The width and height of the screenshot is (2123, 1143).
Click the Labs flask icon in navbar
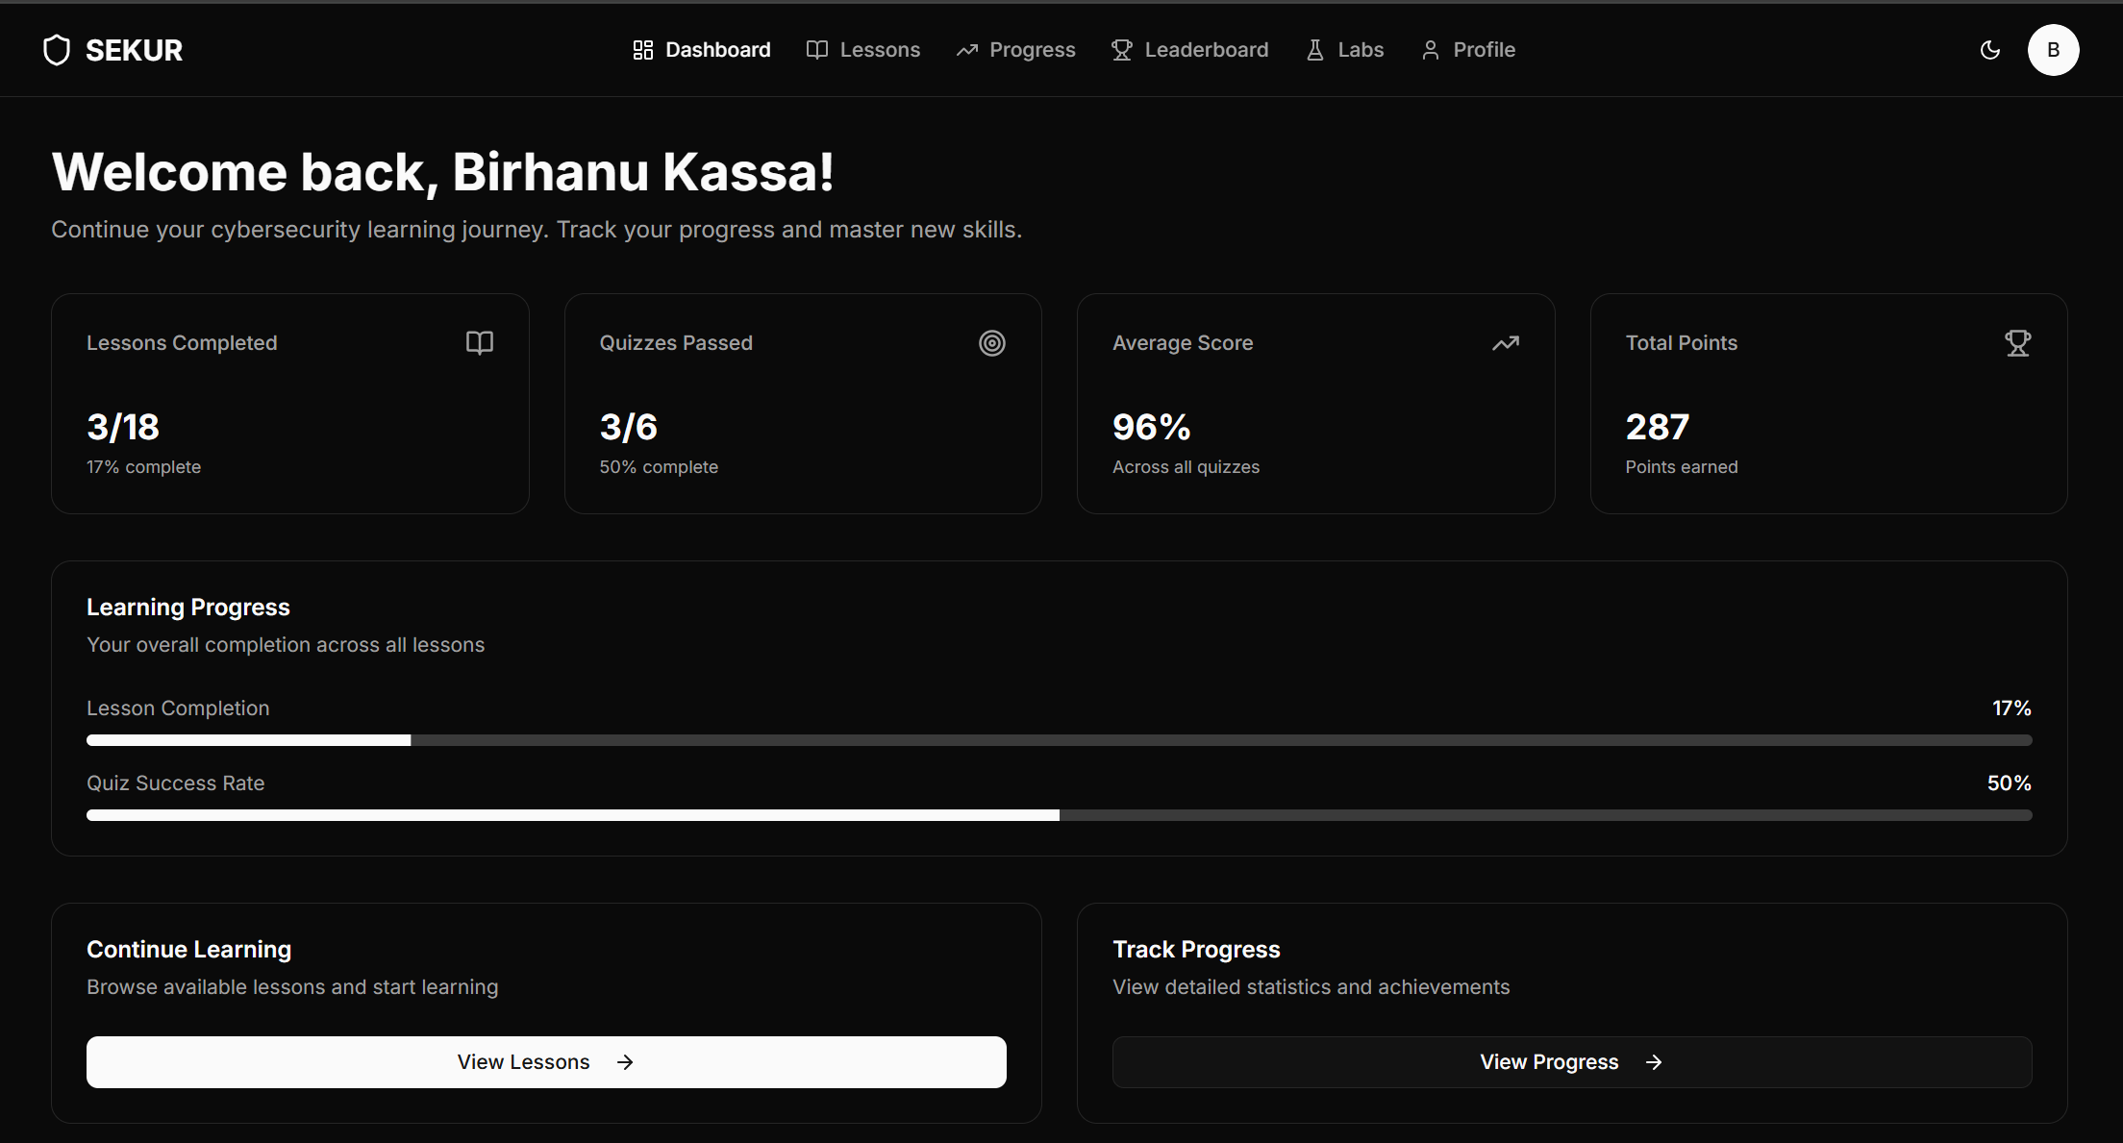tap(1314, 50)
